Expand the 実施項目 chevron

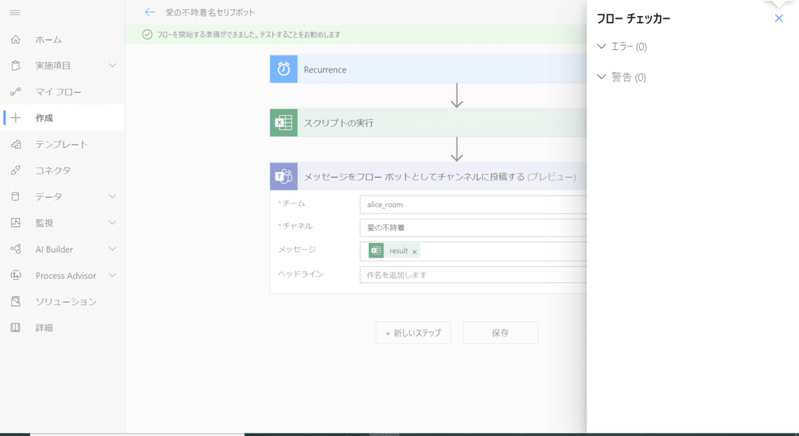click(x=112, y=65)
